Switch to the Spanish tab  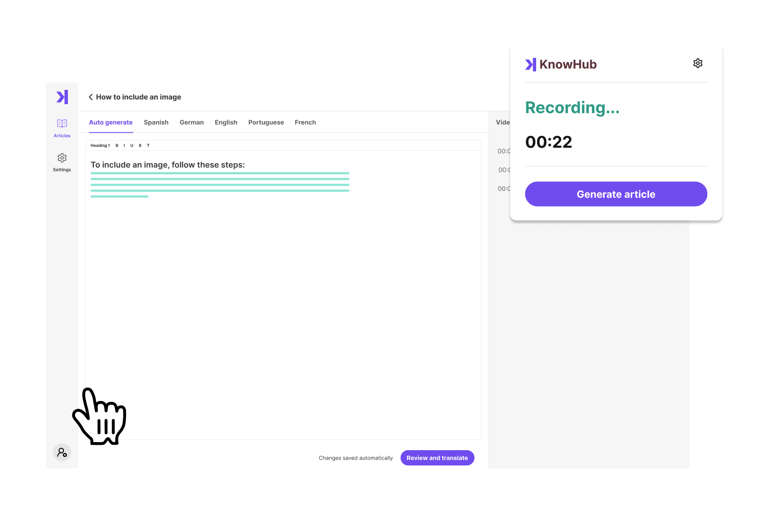[x=156, y=122]
